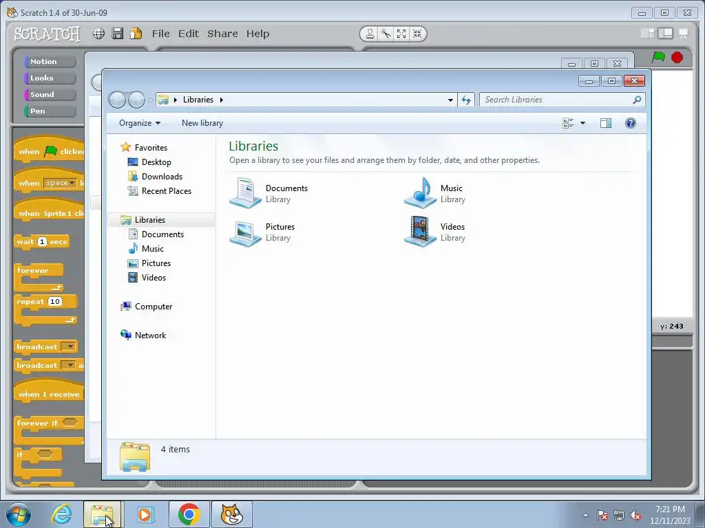Select the Motion blocks category

(50, 61)
